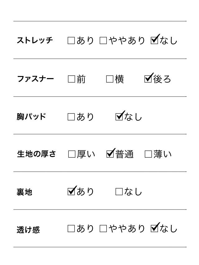Click the 透け感 row label
The height and width of the screenshot is (265, 199).
[28, 230]
